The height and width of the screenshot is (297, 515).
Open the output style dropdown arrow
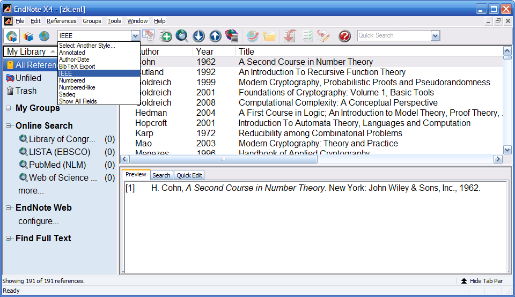pyautogui.click(x=135, y=36)
